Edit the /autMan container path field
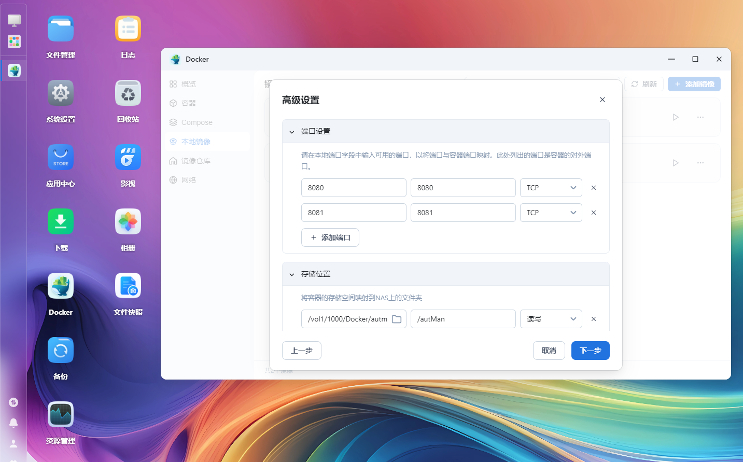The height and width of the screenshot is (462, 743). (462, 319)
